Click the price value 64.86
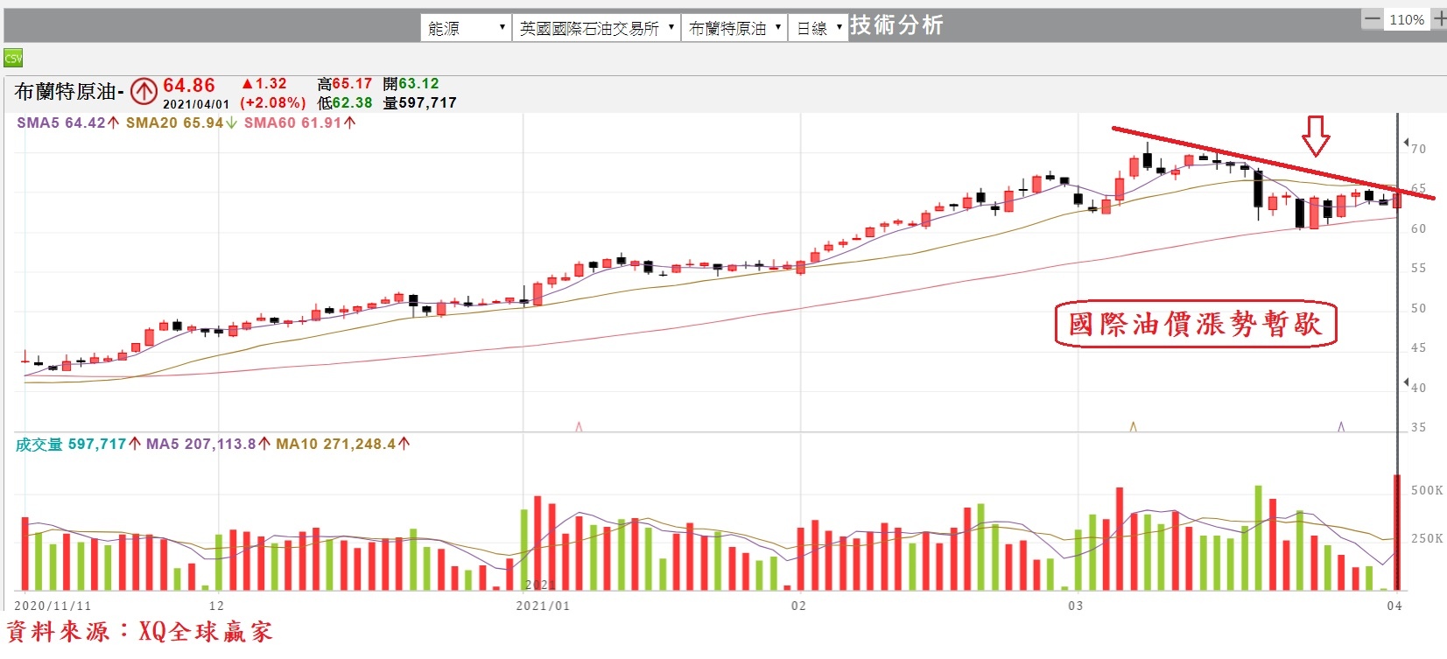Image resolution: width=1447 pixels, height=659 pixels. pos(189,86)
